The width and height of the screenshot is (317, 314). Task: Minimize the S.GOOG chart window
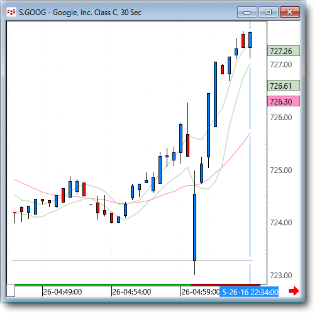click(247, 12)
